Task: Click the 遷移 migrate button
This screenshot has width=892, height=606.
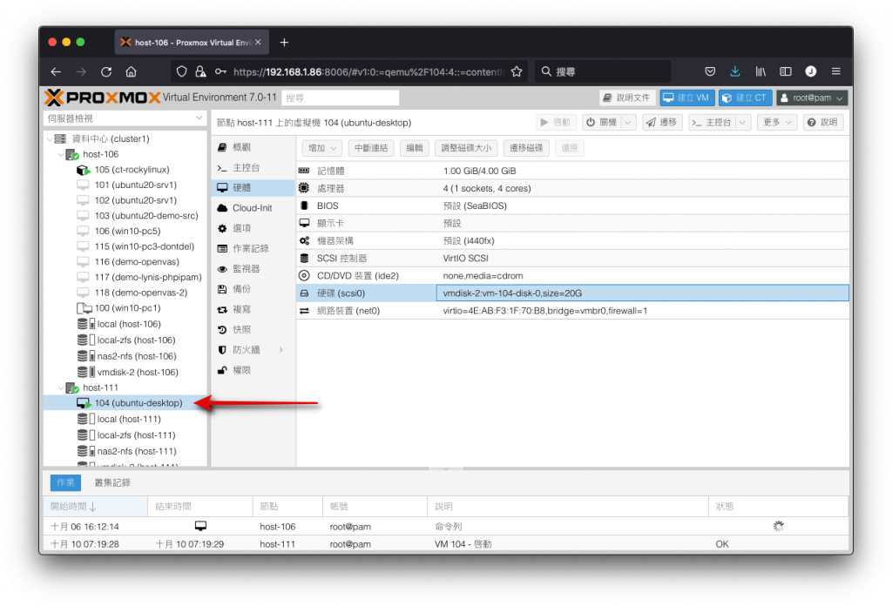Action: [662, 122]
